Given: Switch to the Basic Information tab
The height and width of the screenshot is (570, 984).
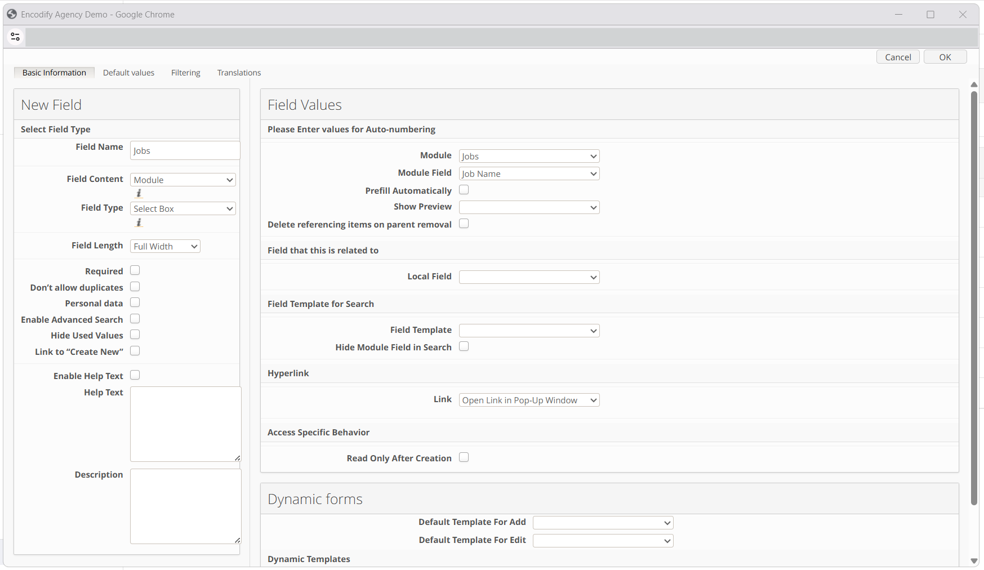Looking at the screenshot, I should 54,73.
